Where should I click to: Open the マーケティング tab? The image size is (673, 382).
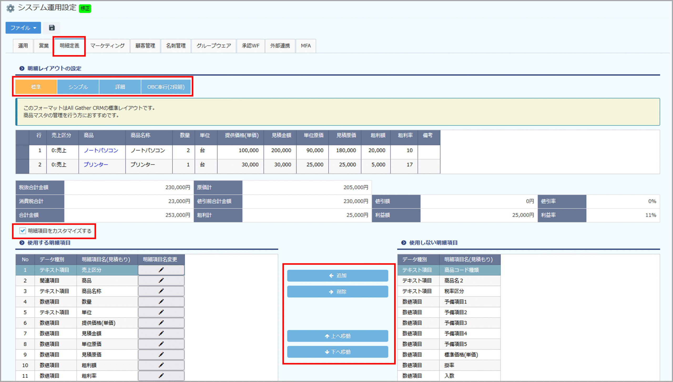point(107,46)
